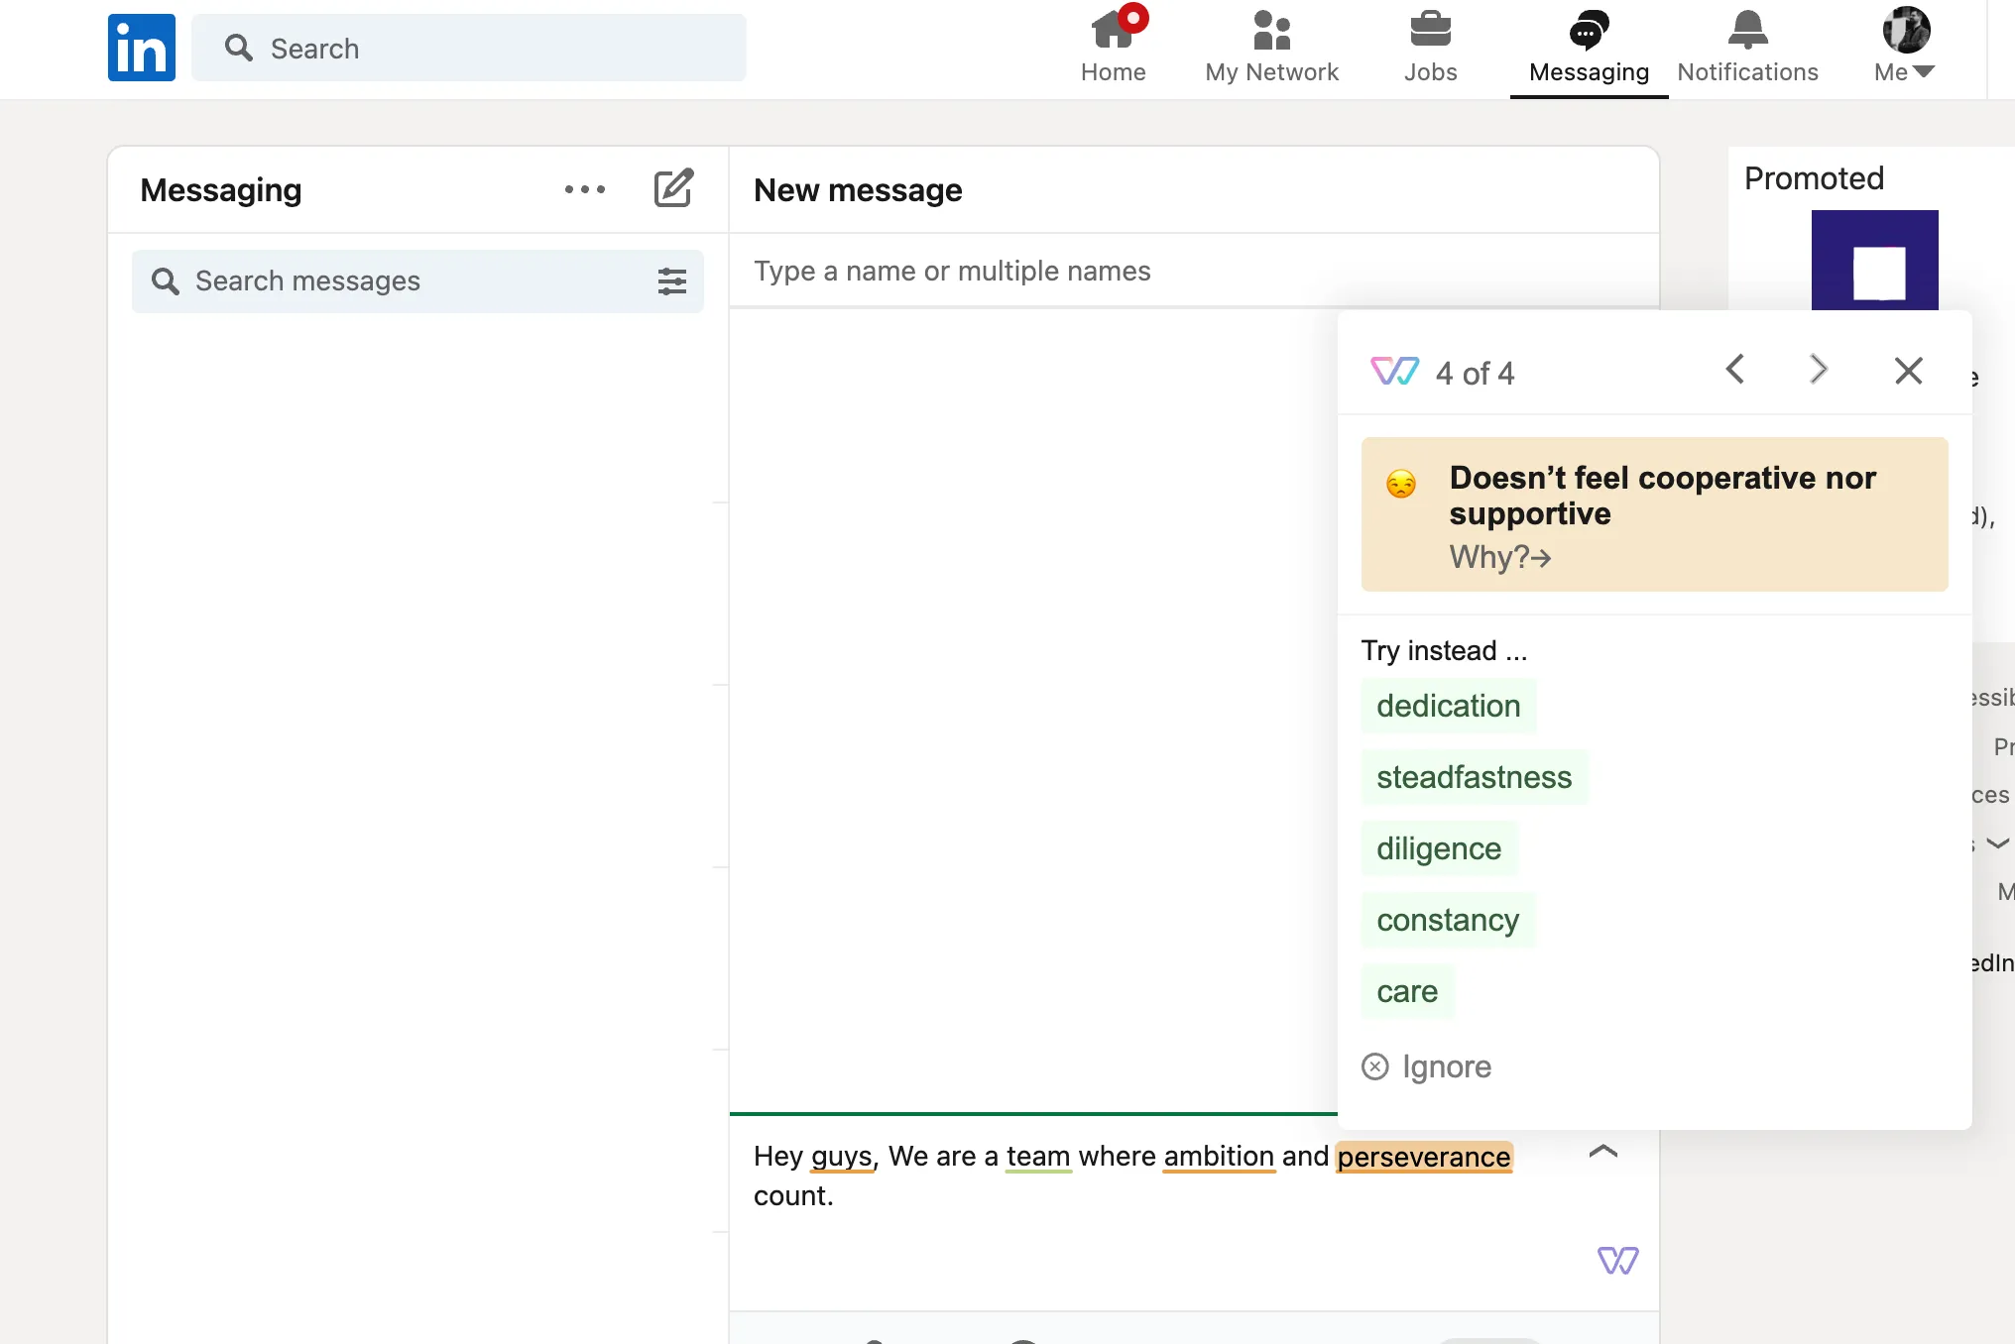This screenshot has height=1344, width=2015.
Task: Go to the Jobs section
Action: [1430, 47]
